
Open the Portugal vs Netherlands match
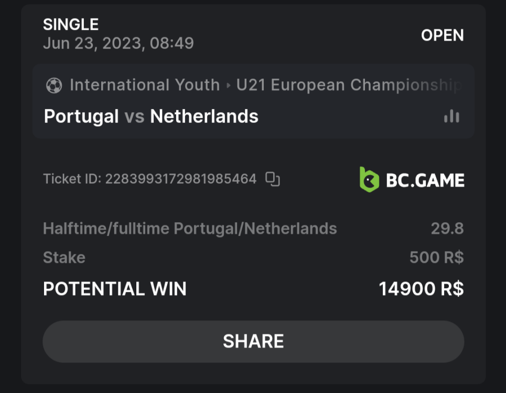tap(151, 116)
